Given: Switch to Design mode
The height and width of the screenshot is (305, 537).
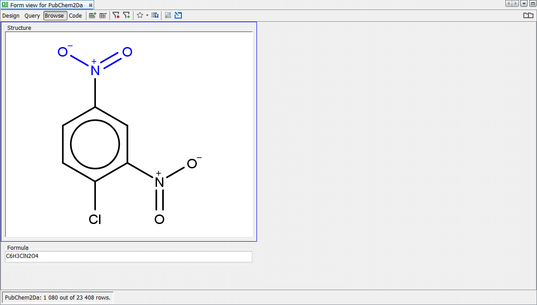Looking at the screenshot, I should pyautogui.click(x=11, y=16).
